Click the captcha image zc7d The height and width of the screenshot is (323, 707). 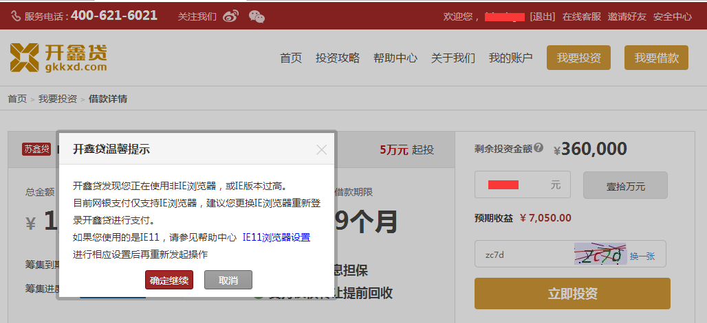600,254
